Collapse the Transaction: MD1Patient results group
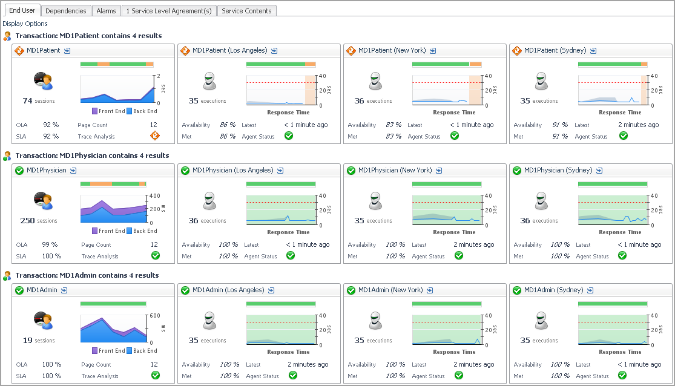Screen dimensions: 675x386 click(88, 36)
